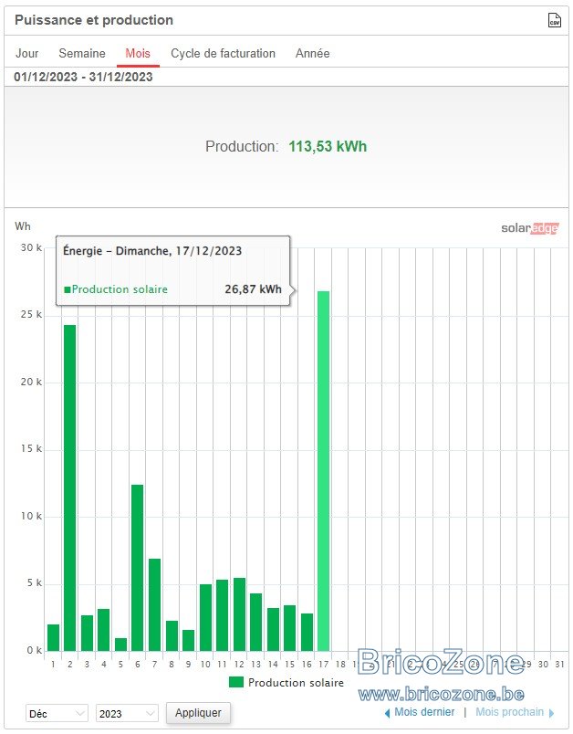Go to Mois prochain
Image resolution: width=573 pixels, height=734 pixels.
pyautogui.click(x=509, y=712)
